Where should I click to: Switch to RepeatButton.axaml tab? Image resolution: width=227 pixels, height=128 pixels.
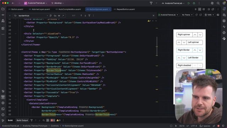[x=124, y=9]
